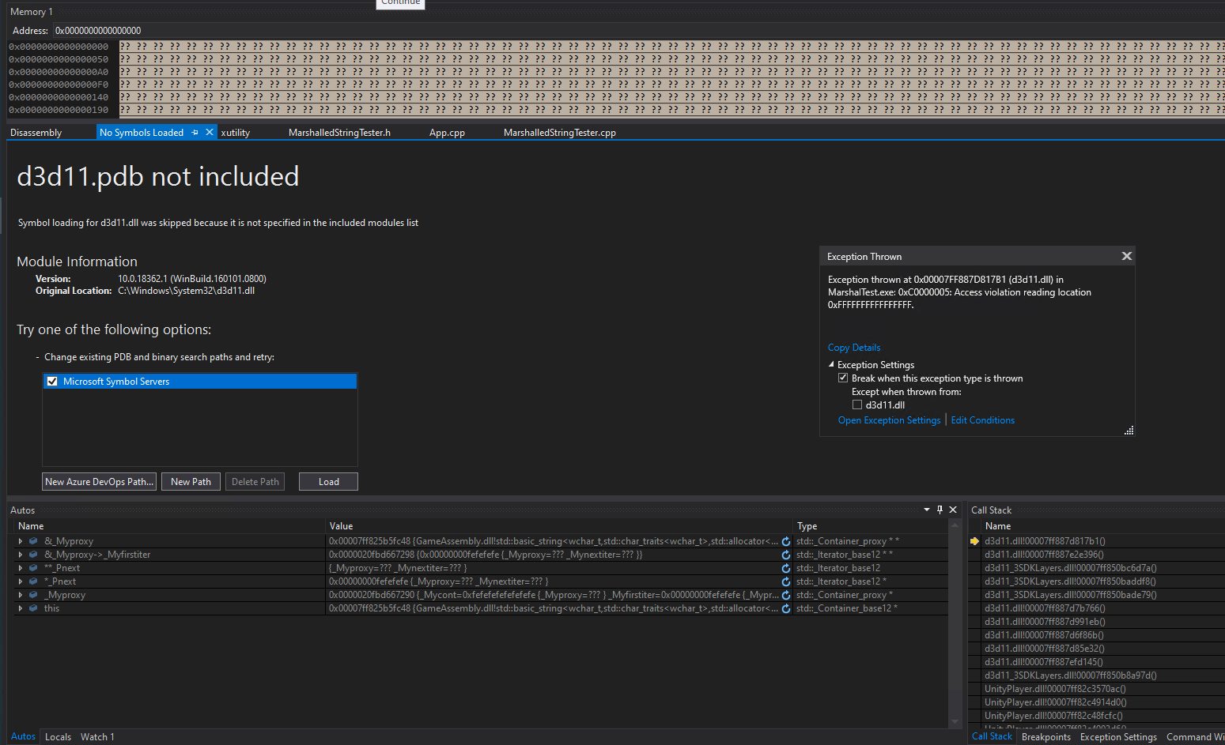The image size is (1225, 745).
Task: Expand the *_Pnext variable
Action: click(x=21, y=581)
